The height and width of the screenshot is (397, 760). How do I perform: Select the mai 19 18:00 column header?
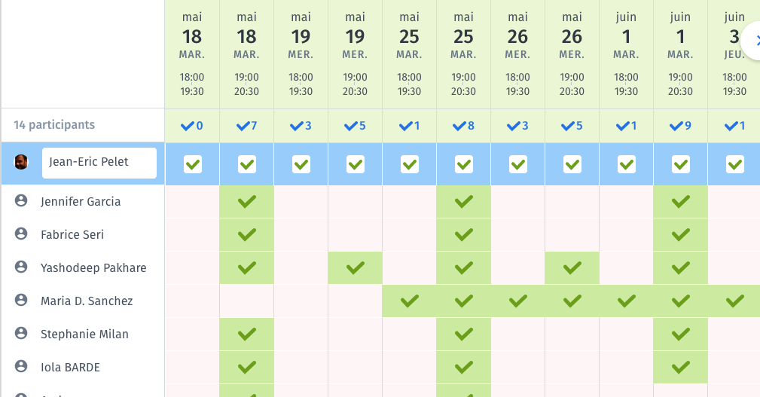(x=301, y=54)
